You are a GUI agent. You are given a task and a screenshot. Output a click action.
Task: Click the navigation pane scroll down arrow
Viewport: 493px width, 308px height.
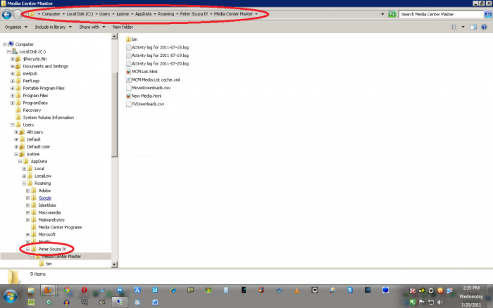point(114,264)
